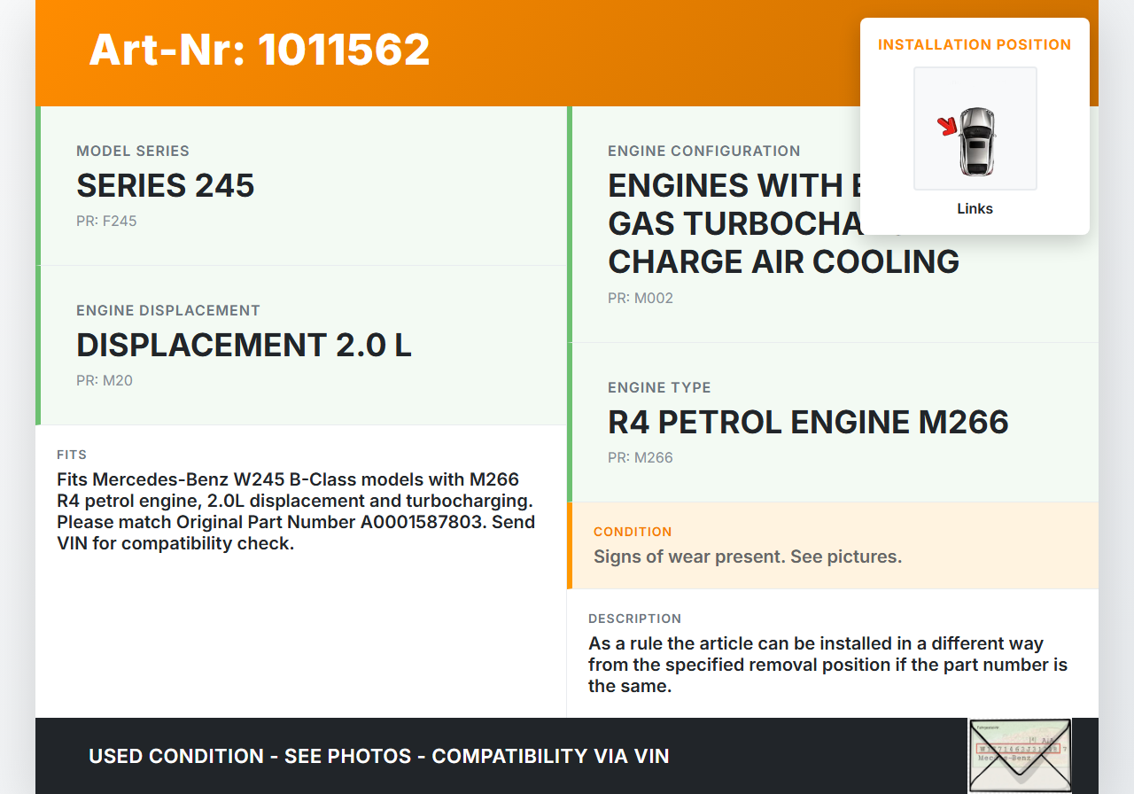Select the INSTALLATION POSITION title
This screenshot has height=794, width=1134.
tap(975, 44)
